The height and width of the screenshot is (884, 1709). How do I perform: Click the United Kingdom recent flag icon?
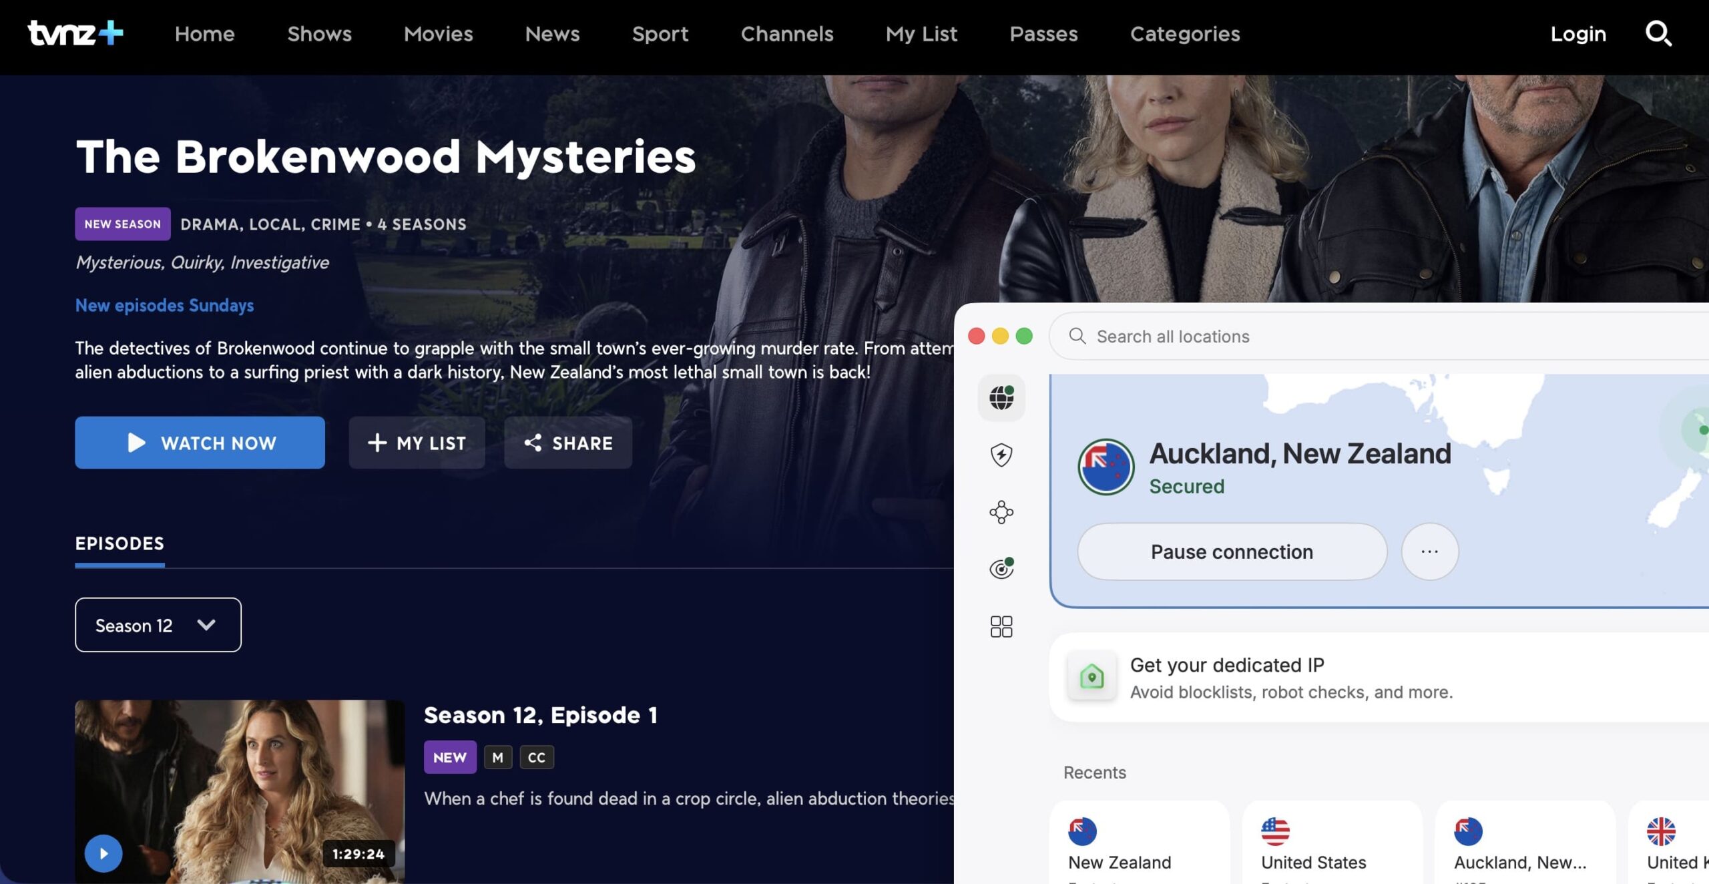coord(1661,831)
